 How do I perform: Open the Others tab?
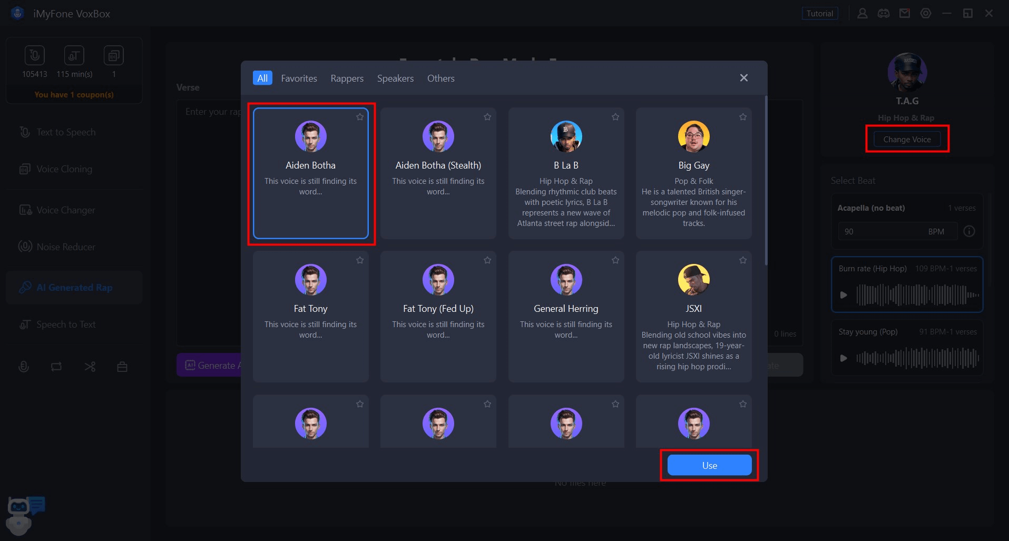coord(440,78)
